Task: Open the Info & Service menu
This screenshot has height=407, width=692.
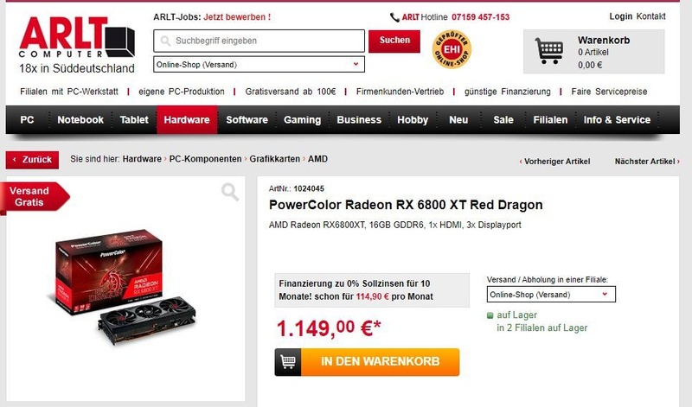Action: click(617, 119)
